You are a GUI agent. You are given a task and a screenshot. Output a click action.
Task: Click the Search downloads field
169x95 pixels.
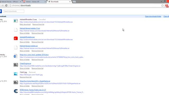pos(14,11)
